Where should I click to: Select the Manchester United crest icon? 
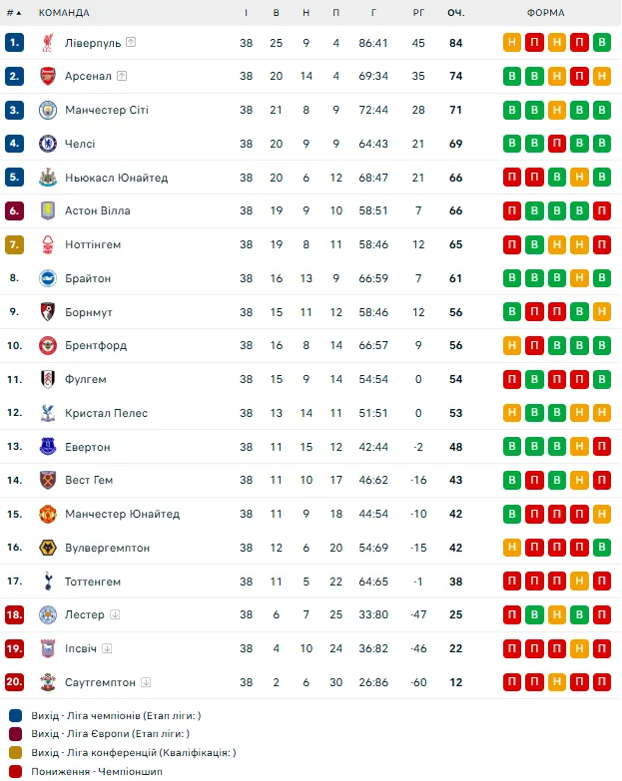coord(48,514)
